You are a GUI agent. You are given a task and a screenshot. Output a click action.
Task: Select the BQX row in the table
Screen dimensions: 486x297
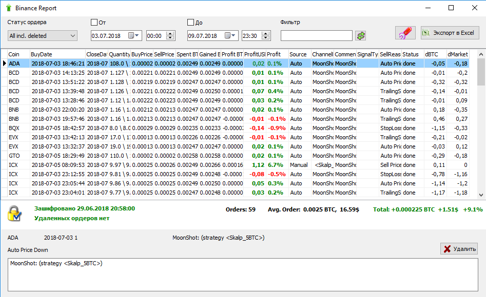238,128
